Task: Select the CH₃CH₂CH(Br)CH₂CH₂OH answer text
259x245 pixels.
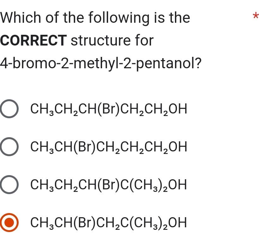Action: pyautogui.click(x=108, y=109)
